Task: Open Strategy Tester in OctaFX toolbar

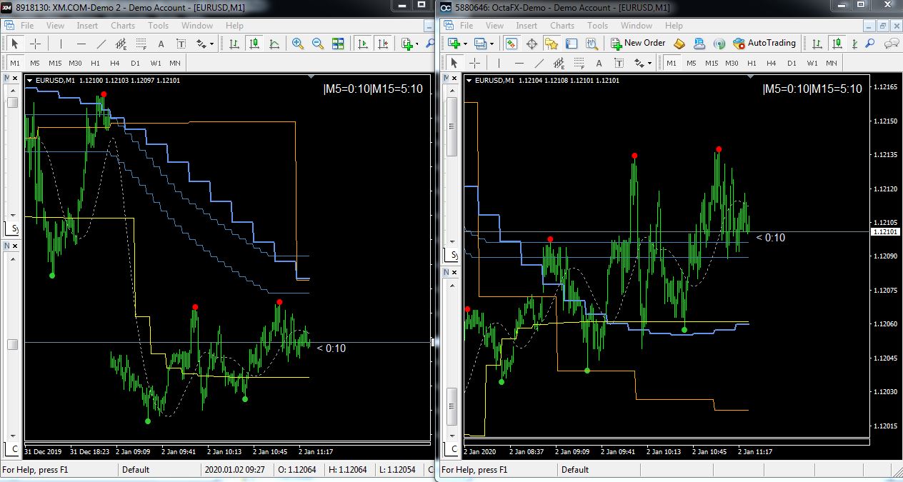Action: (x=592, y=44)
